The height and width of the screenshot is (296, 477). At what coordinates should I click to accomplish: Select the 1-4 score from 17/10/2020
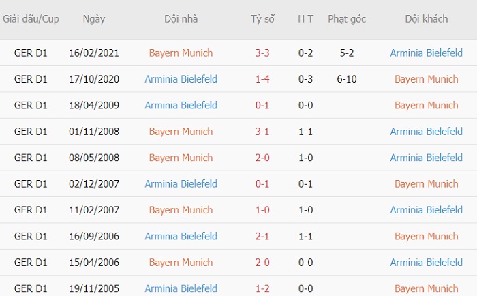[x=262, y=79]
